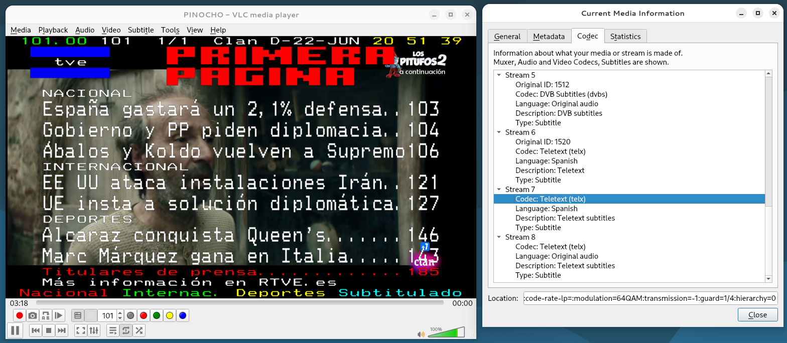
Task: Toggle the playlist view
Action: coord(113,330)
